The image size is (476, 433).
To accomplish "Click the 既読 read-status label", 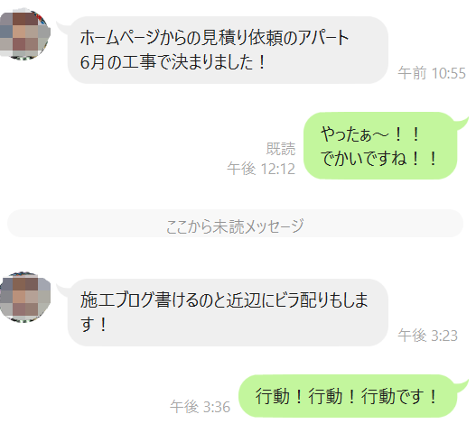I will [x=281, y=149].
